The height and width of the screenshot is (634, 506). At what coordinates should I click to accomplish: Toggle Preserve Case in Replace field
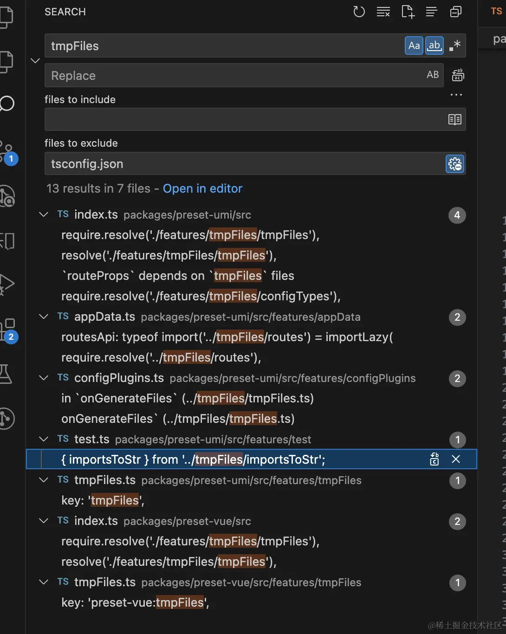coord(433,75)
